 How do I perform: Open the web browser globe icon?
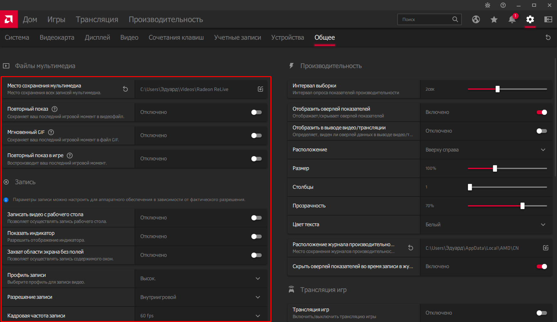(x=476, y=19)
